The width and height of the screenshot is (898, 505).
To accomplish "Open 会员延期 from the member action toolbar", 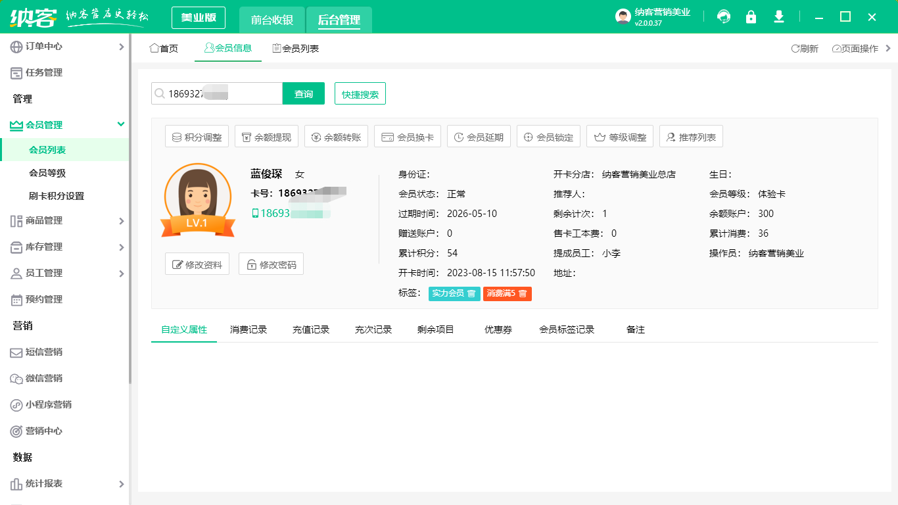I will coord(479,136).
